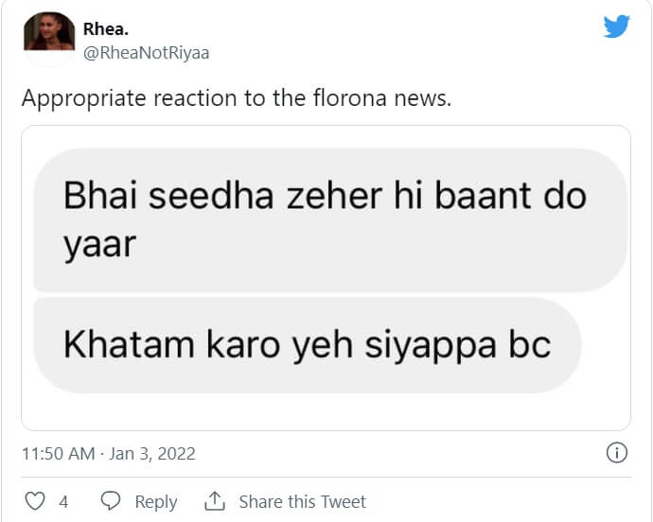
Task: Click the "Reply" text label
Action: coord(155,502)
